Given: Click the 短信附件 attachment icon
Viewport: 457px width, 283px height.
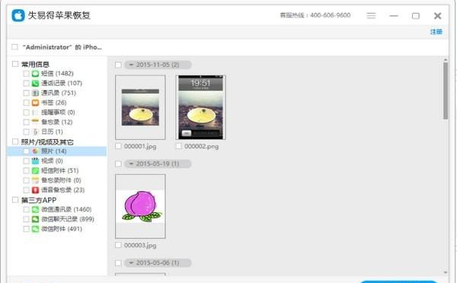Looking at the screenshot, I should [35, 170].
